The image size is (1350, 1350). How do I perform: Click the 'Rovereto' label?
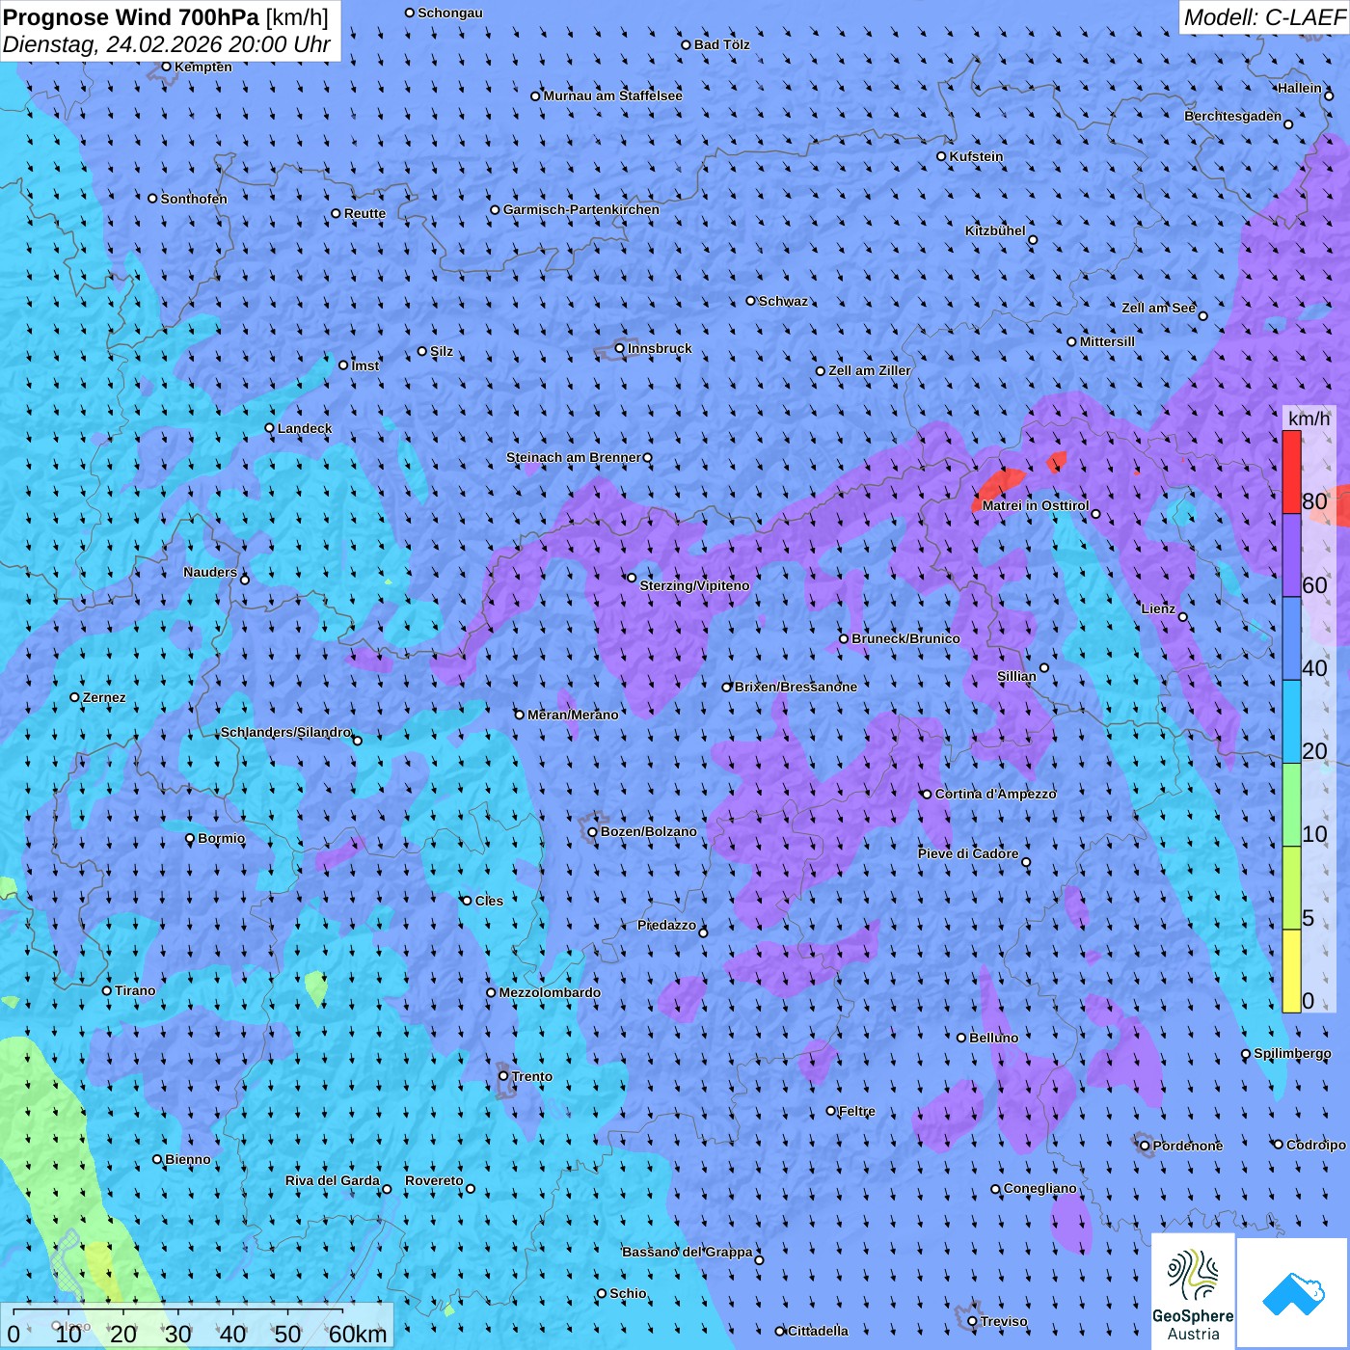pos(434,1180)
